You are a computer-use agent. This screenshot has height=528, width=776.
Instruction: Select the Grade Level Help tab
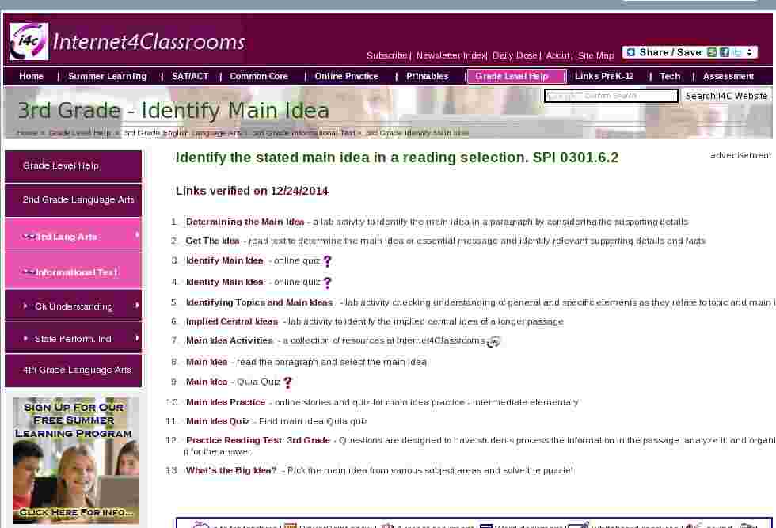tap(516, 76)
